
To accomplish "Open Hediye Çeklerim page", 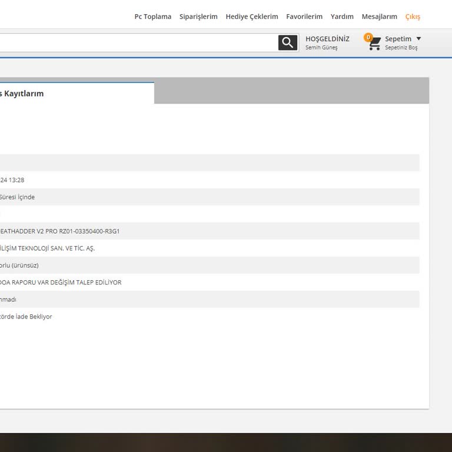I will pos(252,16).
